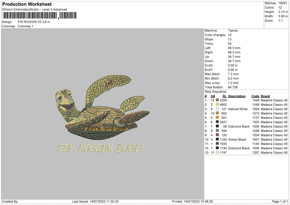Click the gray swatch in code 1288 row

click(217, 131)
